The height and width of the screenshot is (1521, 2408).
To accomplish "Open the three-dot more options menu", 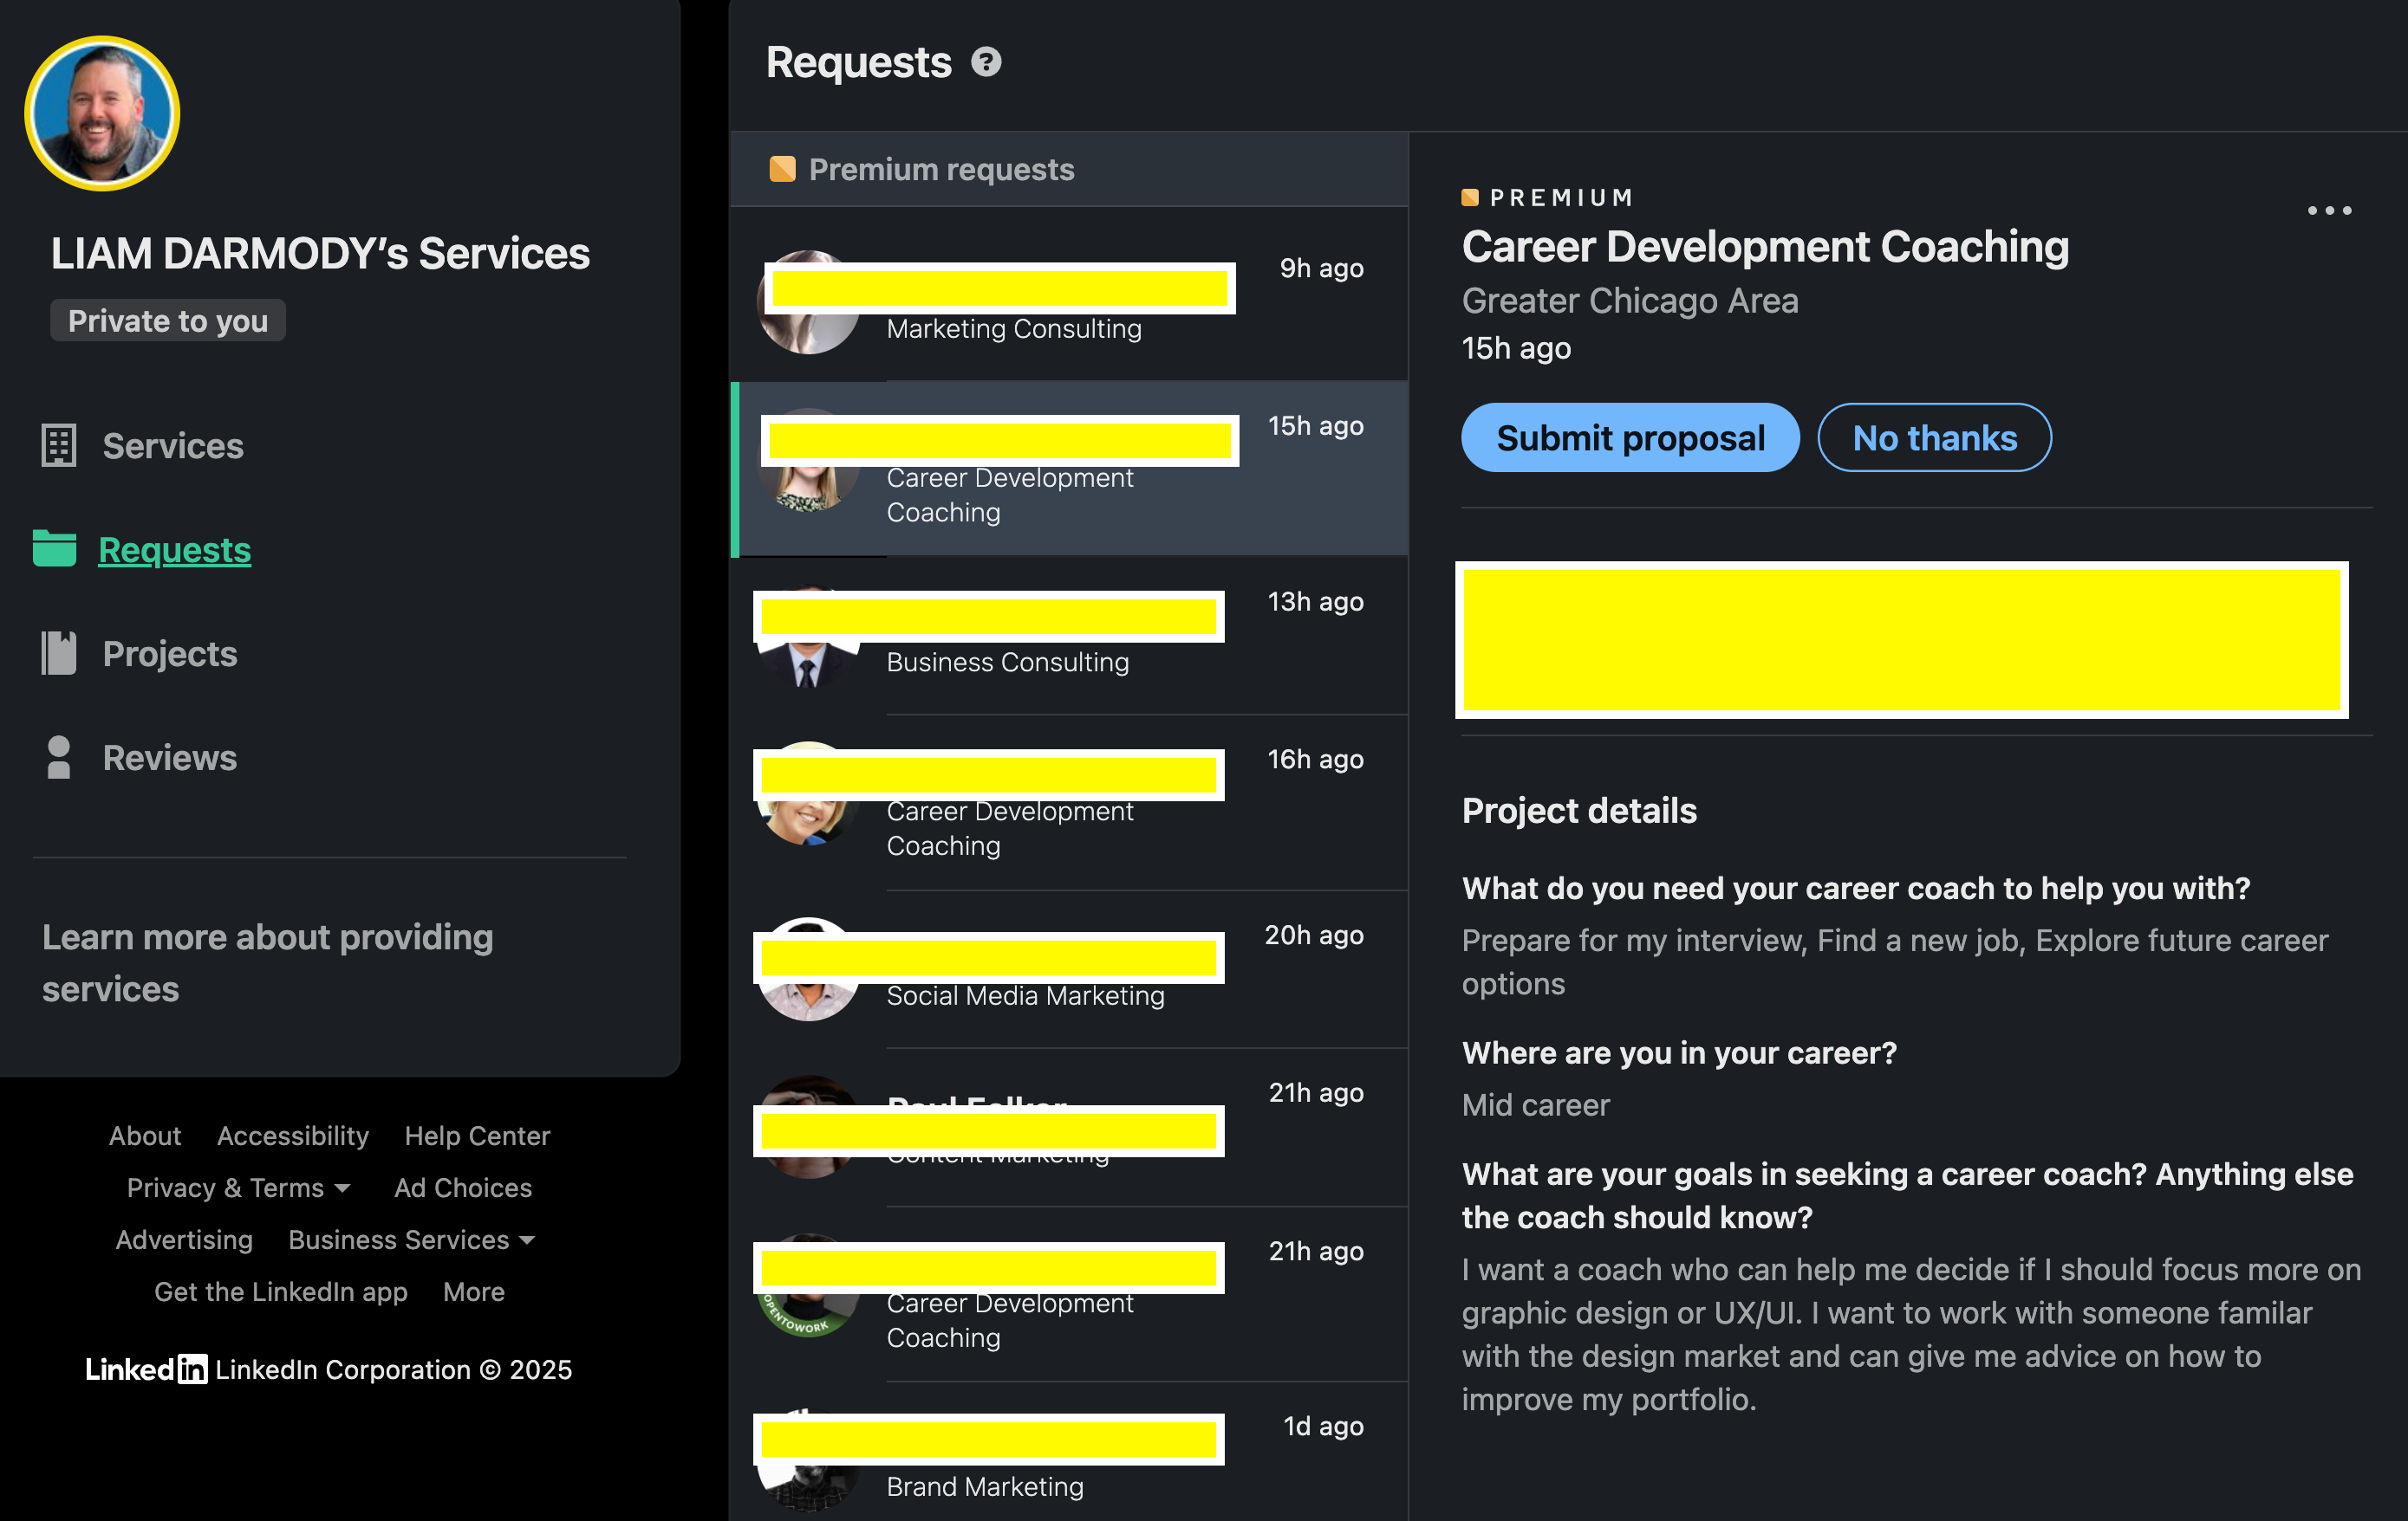I will click(x=2328, y=210).
